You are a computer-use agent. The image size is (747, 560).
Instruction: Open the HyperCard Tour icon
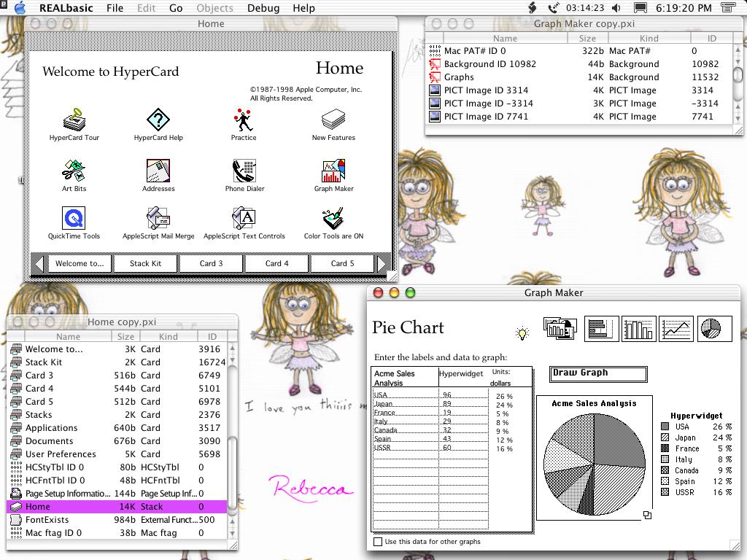pos(74,119)
